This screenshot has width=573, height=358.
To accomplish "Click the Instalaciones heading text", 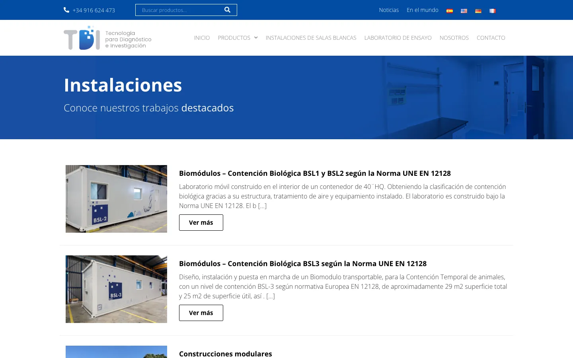I will pyautogui.click(x=123, y=85).
